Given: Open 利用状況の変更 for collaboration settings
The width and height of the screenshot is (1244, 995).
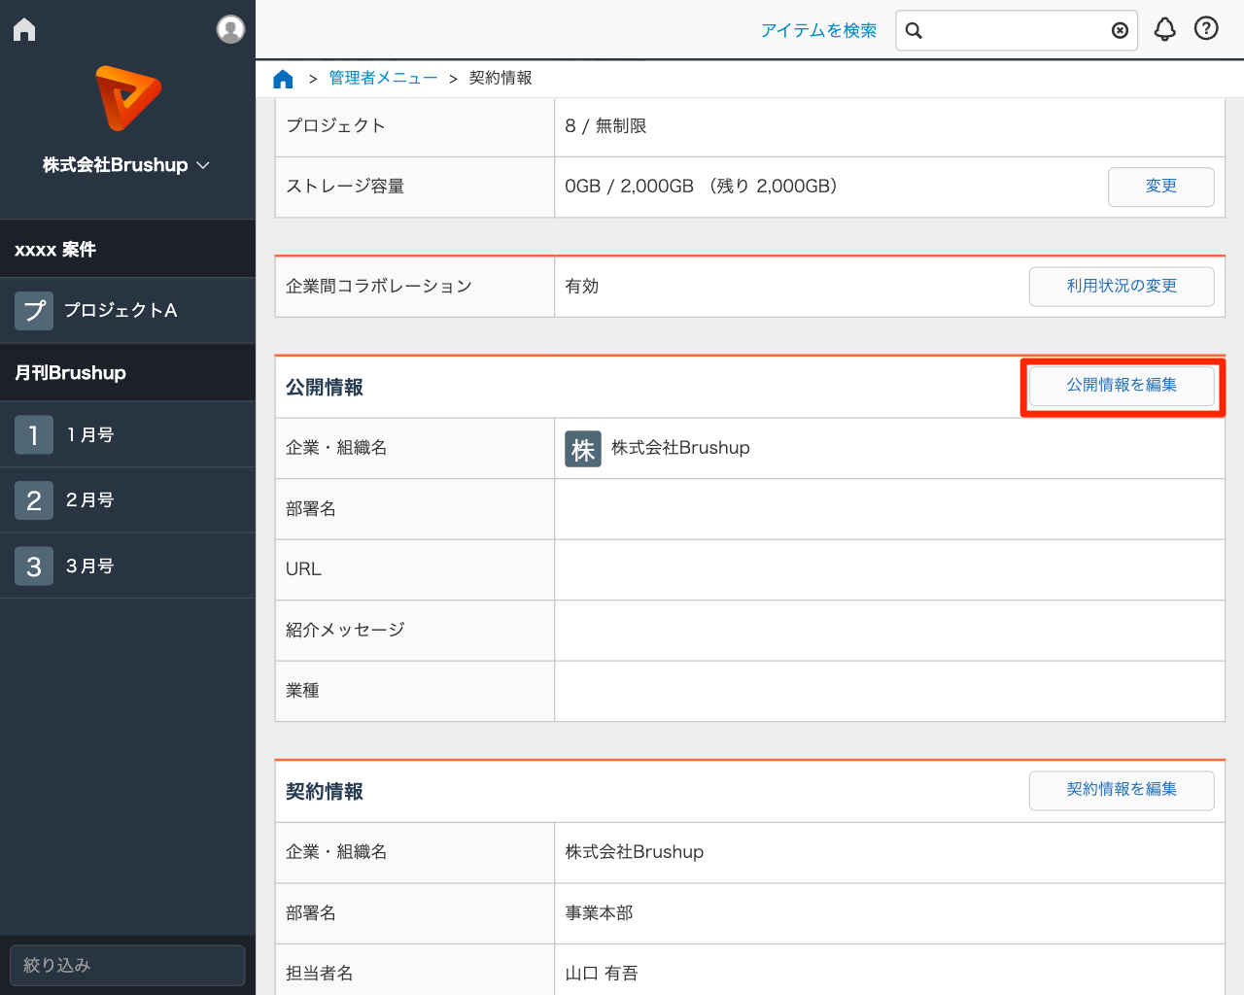Looking at the screenshot, I should click(1122, 286).
